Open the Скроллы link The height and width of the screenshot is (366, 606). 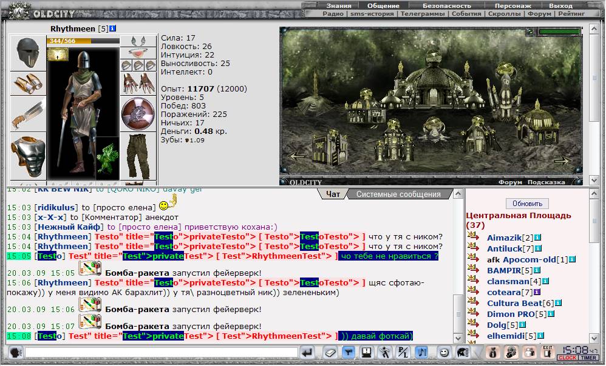coord(504,13)
